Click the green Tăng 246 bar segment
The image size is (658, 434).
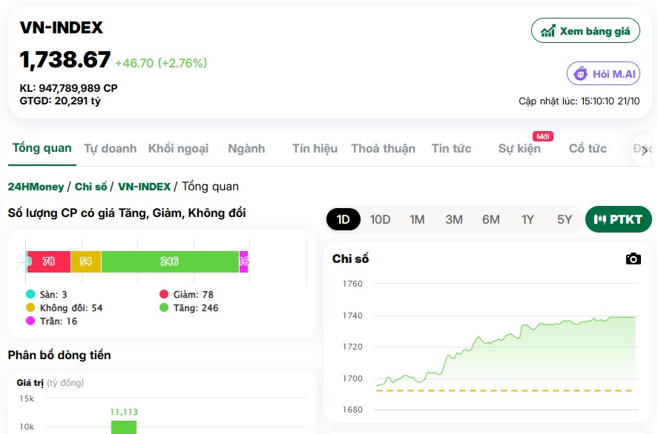point(170,262)
